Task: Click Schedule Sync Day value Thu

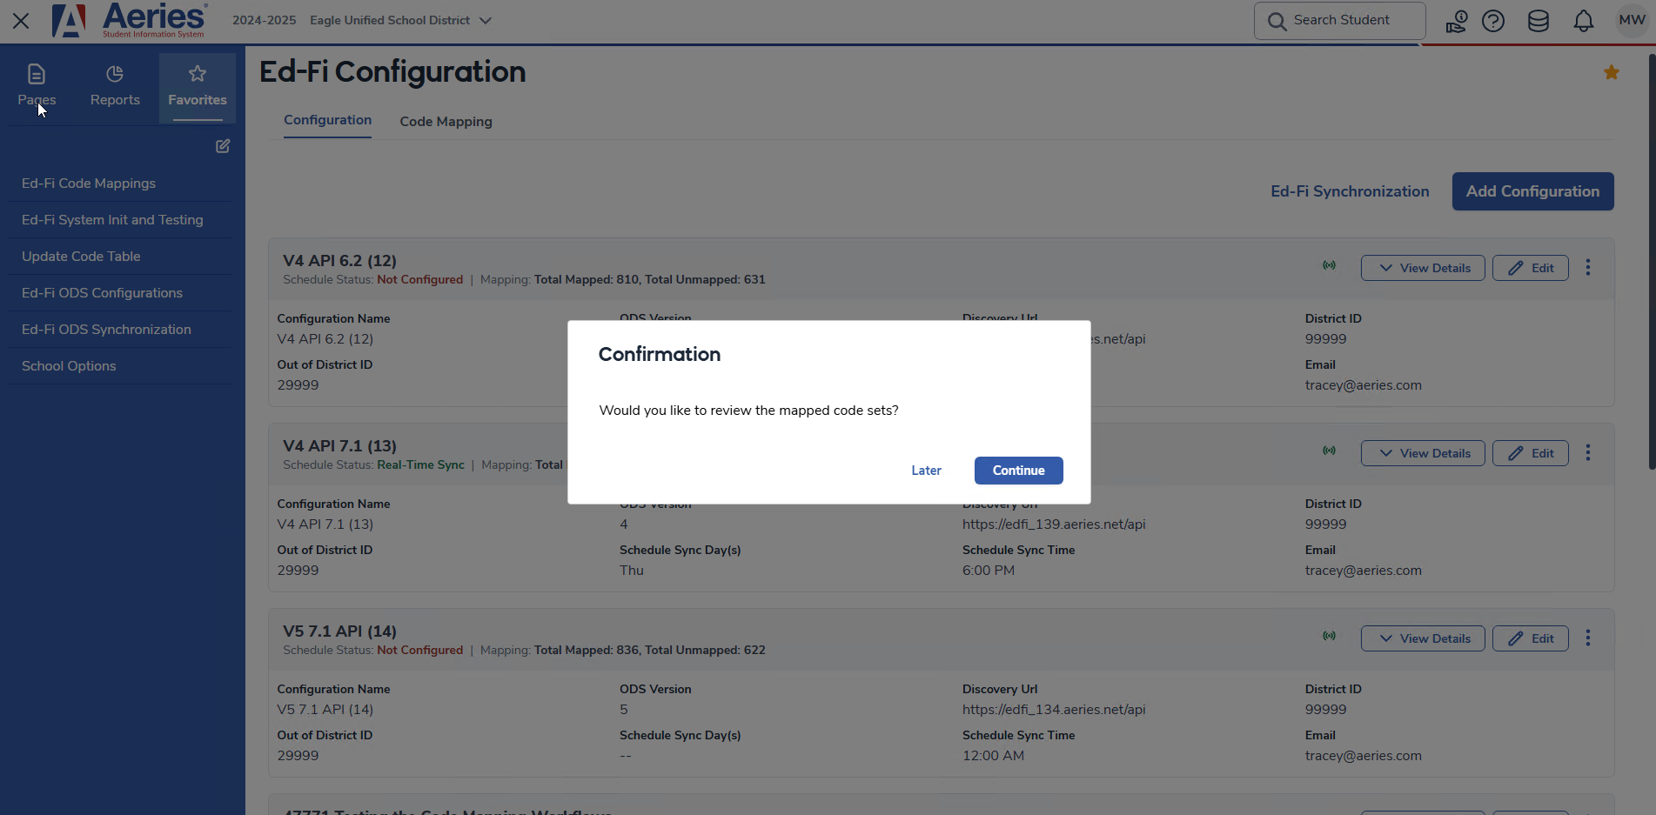Action: tap(632, 571)
